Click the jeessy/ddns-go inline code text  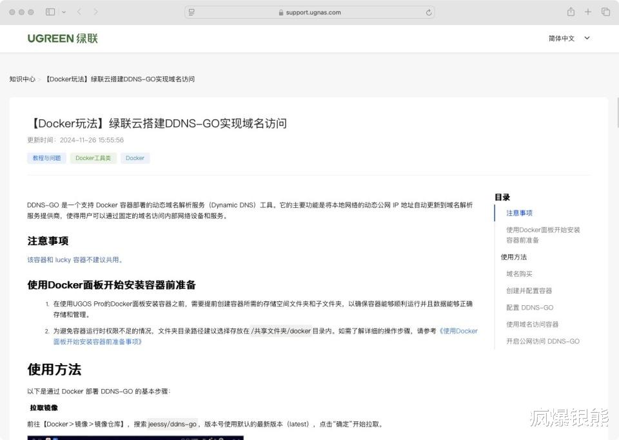pos(172,425)
